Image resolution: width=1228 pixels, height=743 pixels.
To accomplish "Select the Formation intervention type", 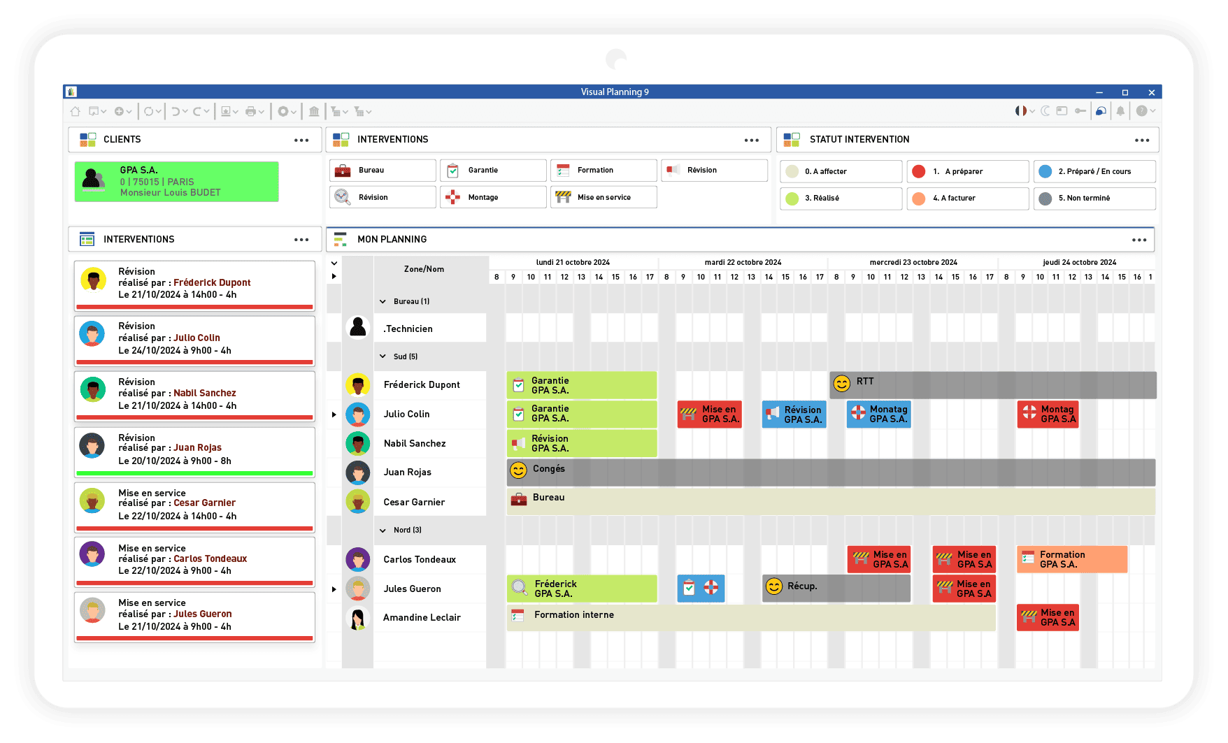I will (x=604, y=171).
